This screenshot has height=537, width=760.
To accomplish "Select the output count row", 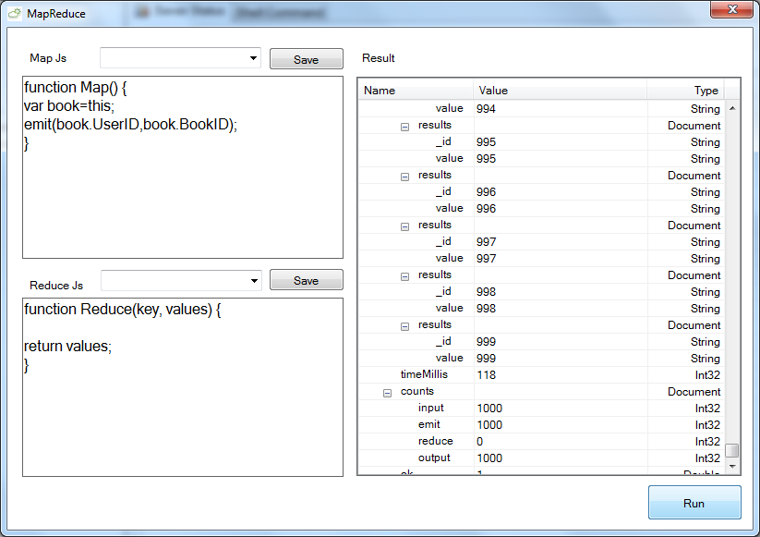I will [x=541, y=458].
